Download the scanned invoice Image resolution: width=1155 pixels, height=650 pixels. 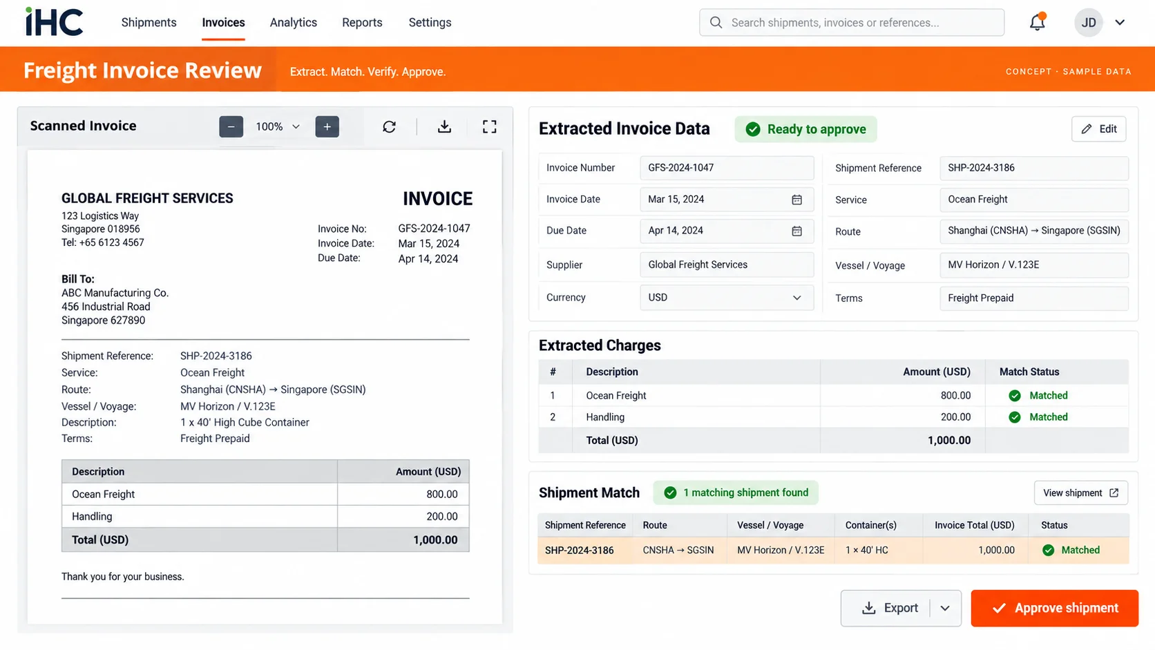[445, 126]
